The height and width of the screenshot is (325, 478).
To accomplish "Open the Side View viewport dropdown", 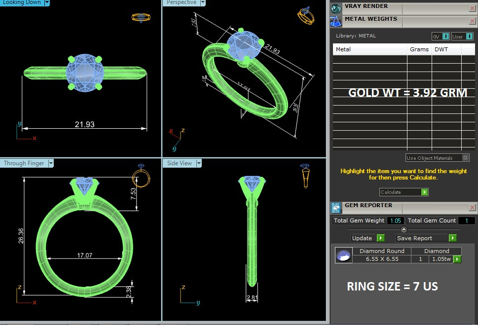I will click(x=199, y=163).
